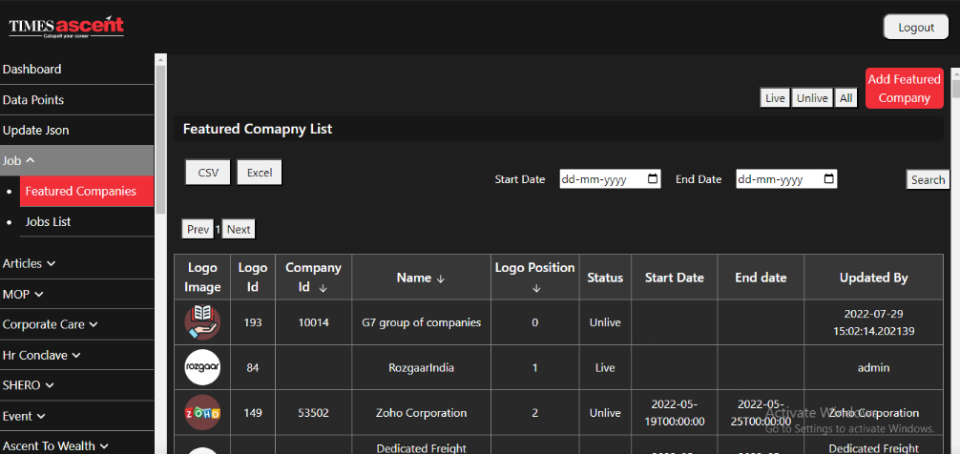Screen dimensions: 960x454
Task: Click the Featured Comapny List heading
Action: tap(258, 129)
